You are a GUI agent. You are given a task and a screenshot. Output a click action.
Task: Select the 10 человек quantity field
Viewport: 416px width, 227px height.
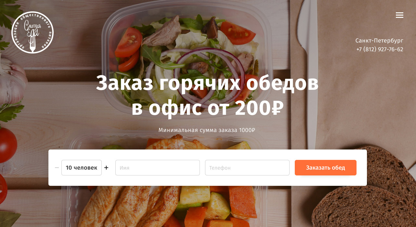click(82, 168)
